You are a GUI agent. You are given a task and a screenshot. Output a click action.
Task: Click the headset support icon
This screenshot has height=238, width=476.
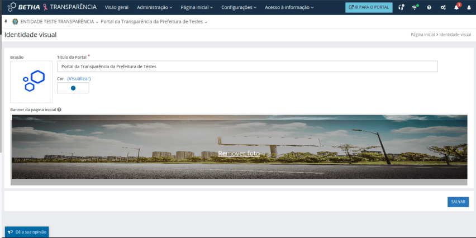click(402, 7)
